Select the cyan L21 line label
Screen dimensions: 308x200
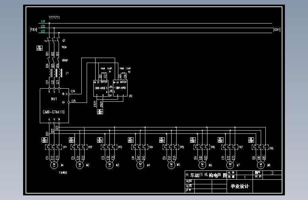point(43,21)
